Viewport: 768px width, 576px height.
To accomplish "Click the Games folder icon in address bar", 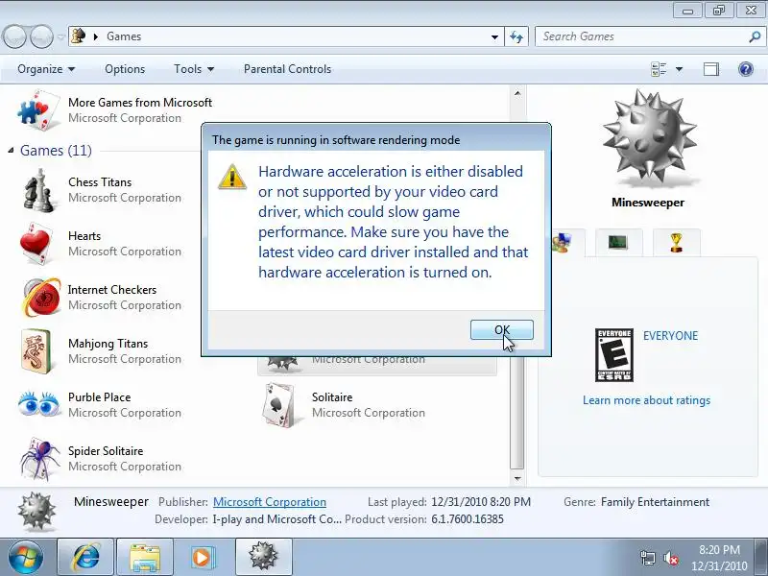I will [x=79, y=36].
